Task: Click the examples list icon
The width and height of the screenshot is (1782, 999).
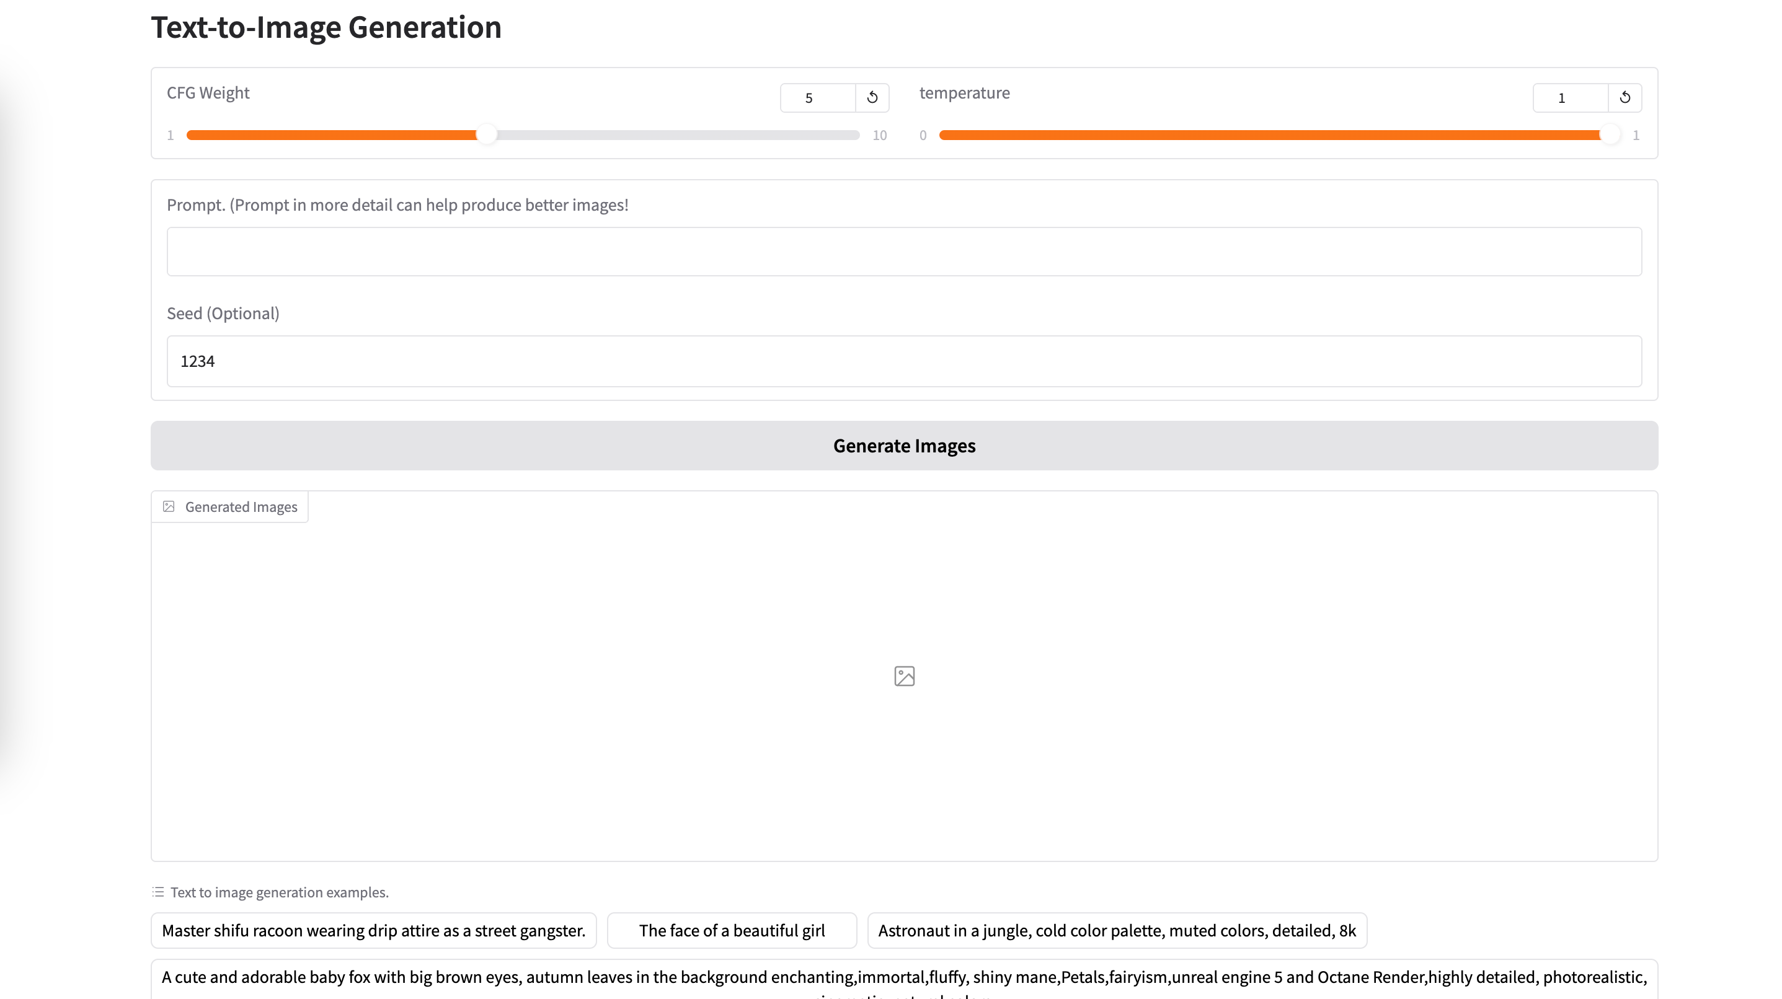Action: click(157, 892)
